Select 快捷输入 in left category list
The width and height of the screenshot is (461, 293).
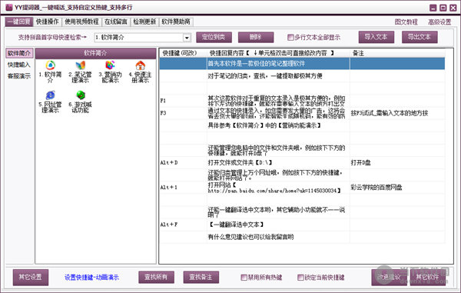(19, 65)
